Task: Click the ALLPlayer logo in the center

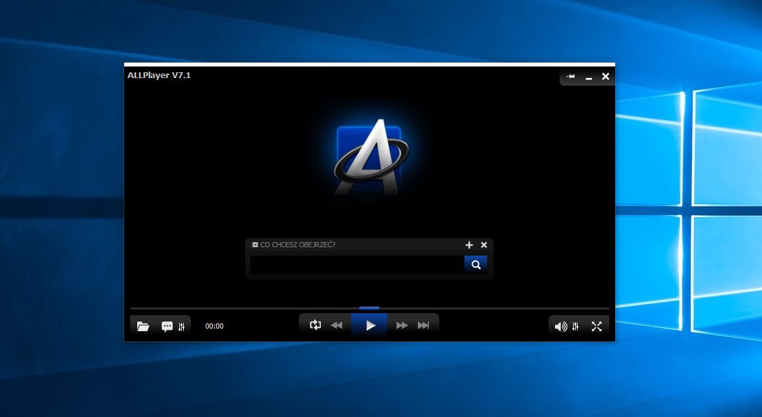Action: [370, 157]
